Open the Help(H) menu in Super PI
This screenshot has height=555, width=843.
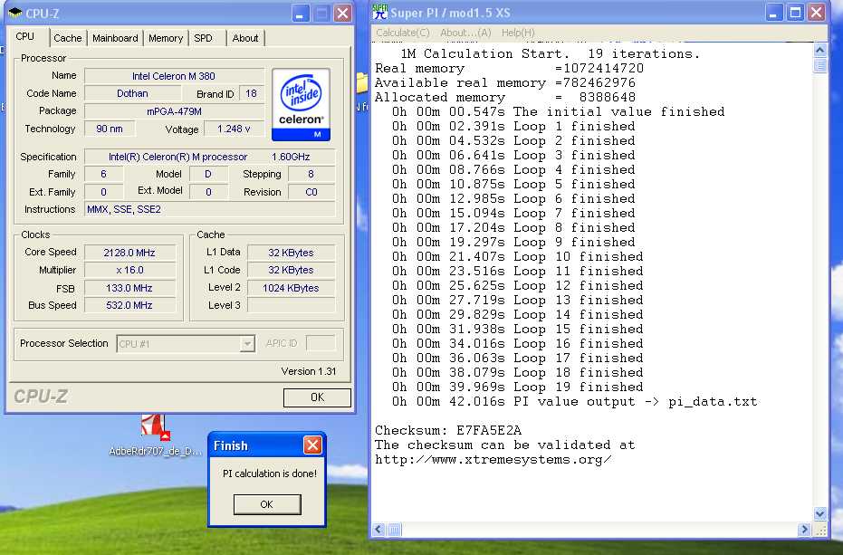tap(518, 33)
